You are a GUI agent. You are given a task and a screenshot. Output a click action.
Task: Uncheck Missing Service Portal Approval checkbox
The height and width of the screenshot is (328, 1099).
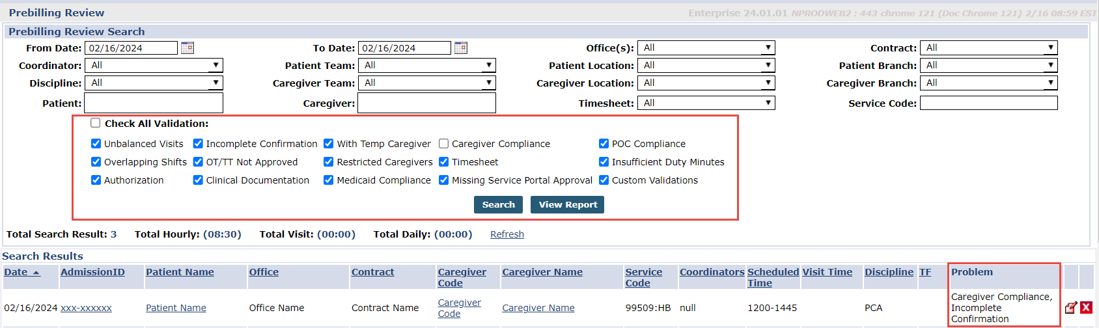click(x=444, y=180)
